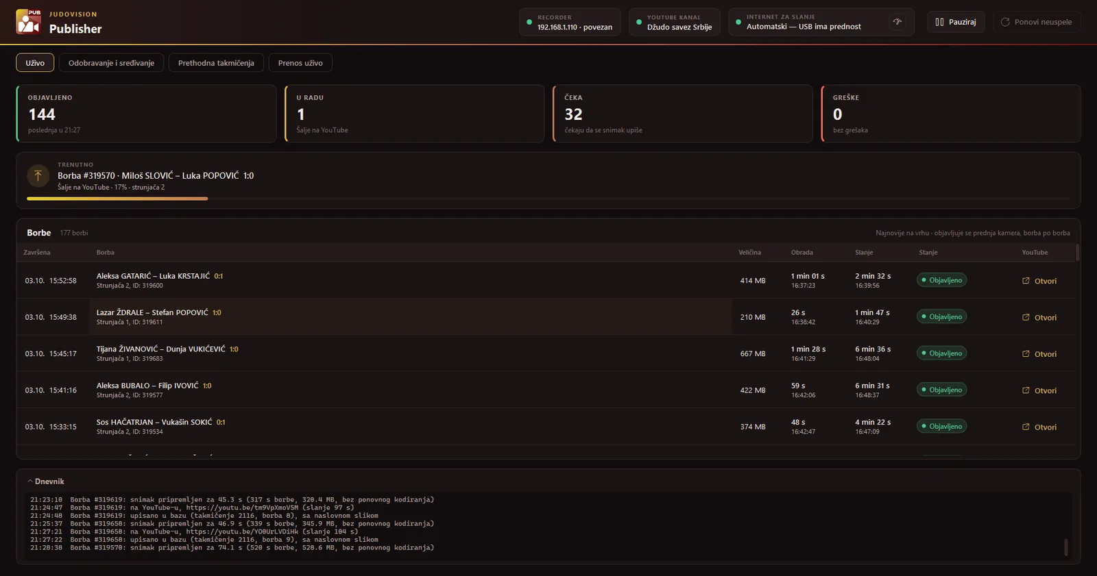Screen dimensions: 1097x576
Task: Click the Slanje column header
Action: [864, 253]
